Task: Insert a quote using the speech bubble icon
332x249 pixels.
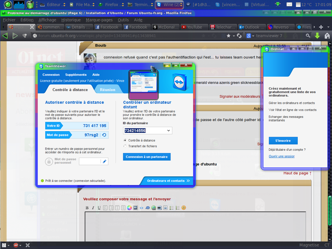Action: point(148,208)
